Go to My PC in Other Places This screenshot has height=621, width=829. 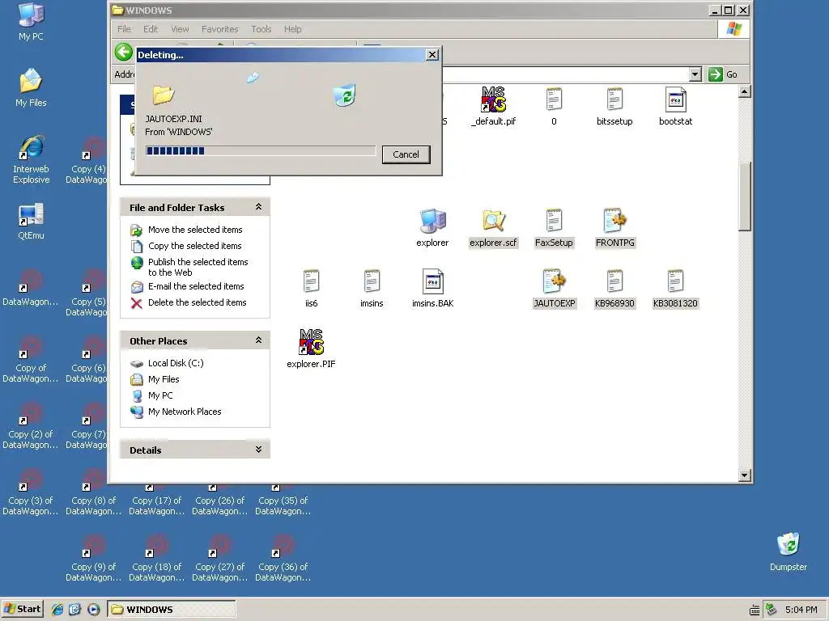coord(160,395)
